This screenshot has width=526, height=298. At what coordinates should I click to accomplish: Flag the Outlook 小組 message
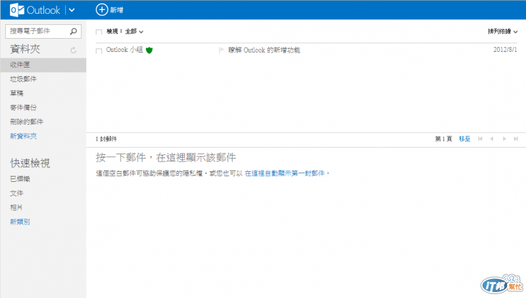pos(222,51)
